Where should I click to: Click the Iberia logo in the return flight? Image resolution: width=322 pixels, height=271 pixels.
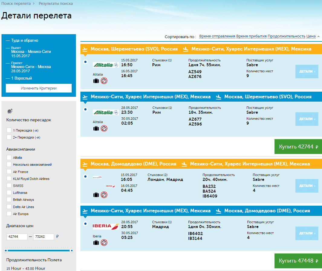point(105,226)
